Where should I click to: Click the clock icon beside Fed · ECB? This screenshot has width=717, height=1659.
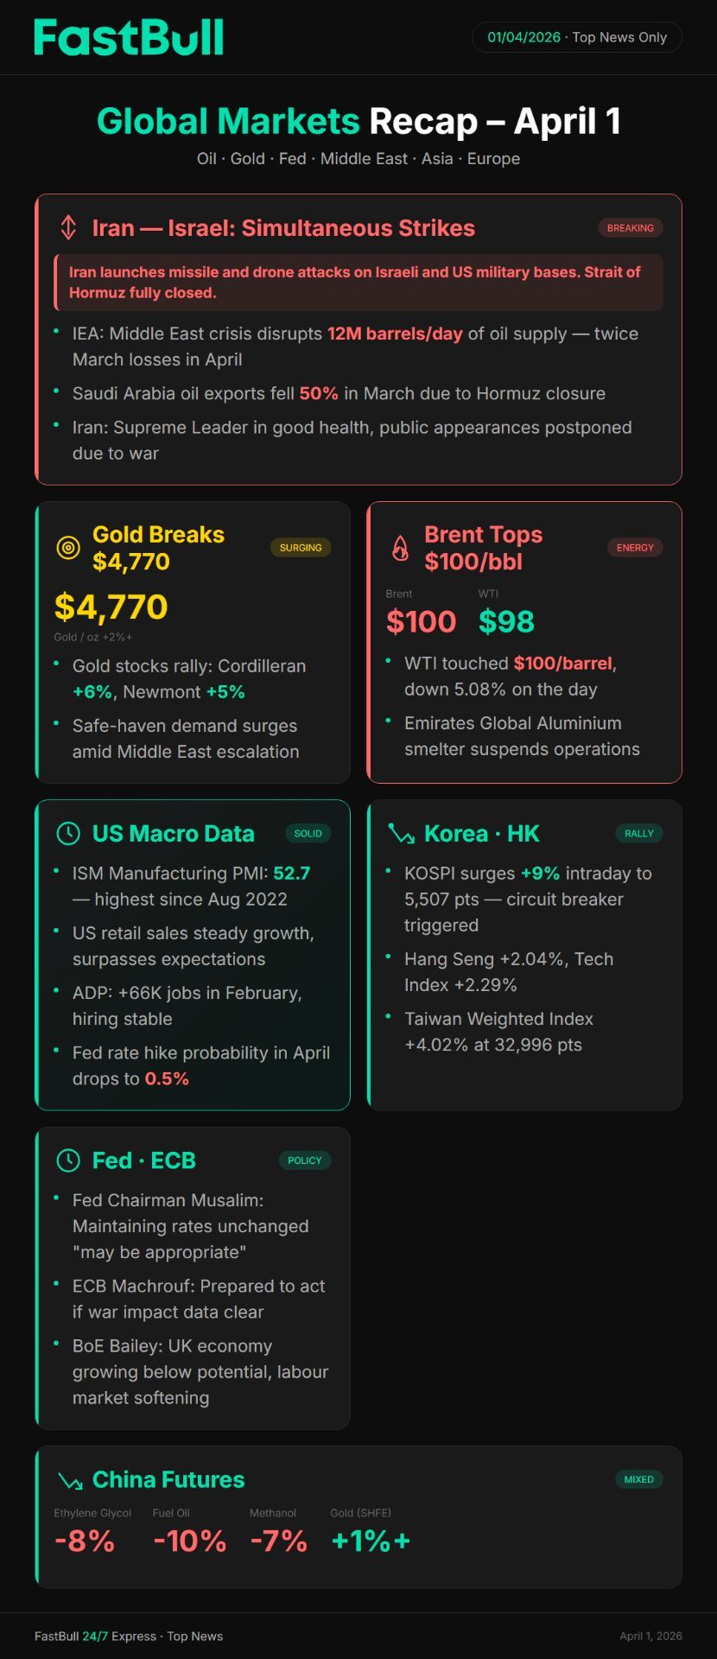click(x=68, y=1160)
